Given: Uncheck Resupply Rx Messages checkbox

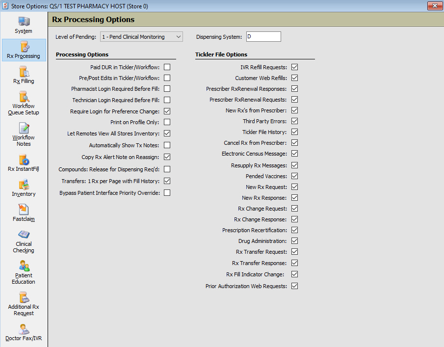Looking at the screenshot, I should (x=294, y=165).
